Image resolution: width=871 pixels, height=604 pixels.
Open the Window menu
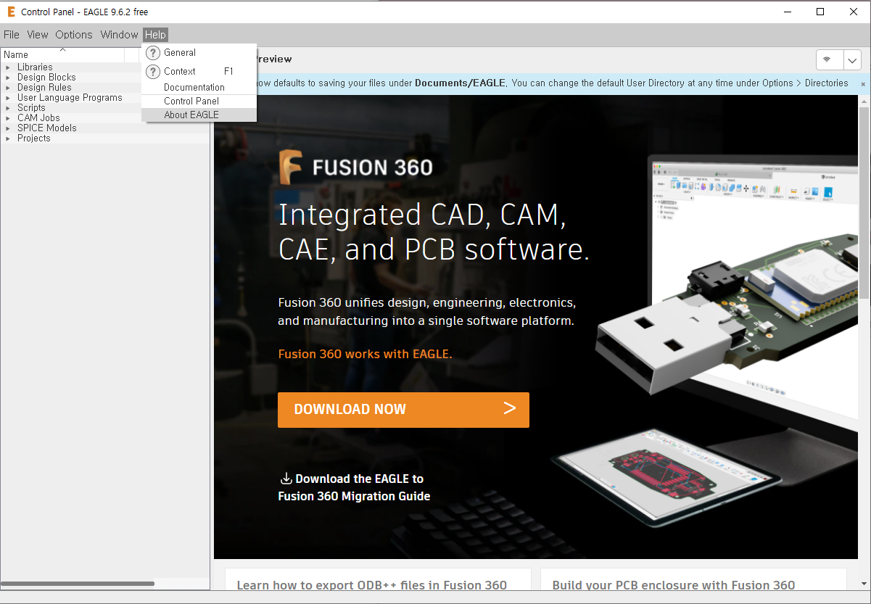[119, 35]
